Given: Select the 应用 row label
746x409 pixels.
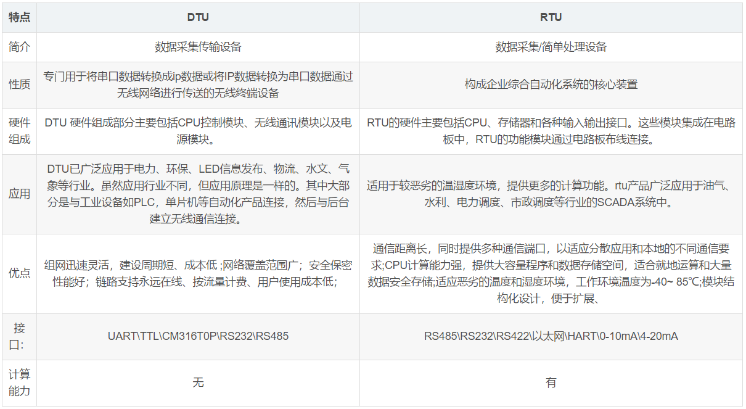Looking at the screenshot, I should pos(19,194).
